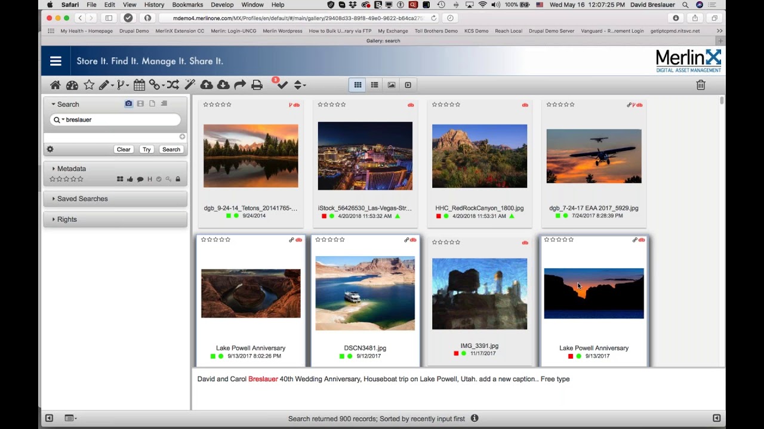This screenshot has height=429, width=764.
Task: Toggle document search type
Action: (152, 104)
